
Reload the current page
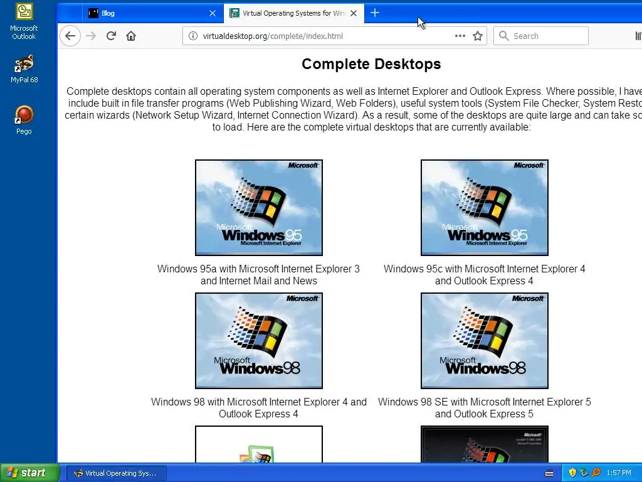click(x=111, y=36)
